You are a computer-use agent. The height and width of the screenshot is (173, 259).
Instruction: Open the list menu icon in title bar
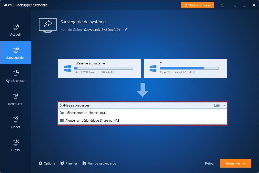tap(234, 5)
